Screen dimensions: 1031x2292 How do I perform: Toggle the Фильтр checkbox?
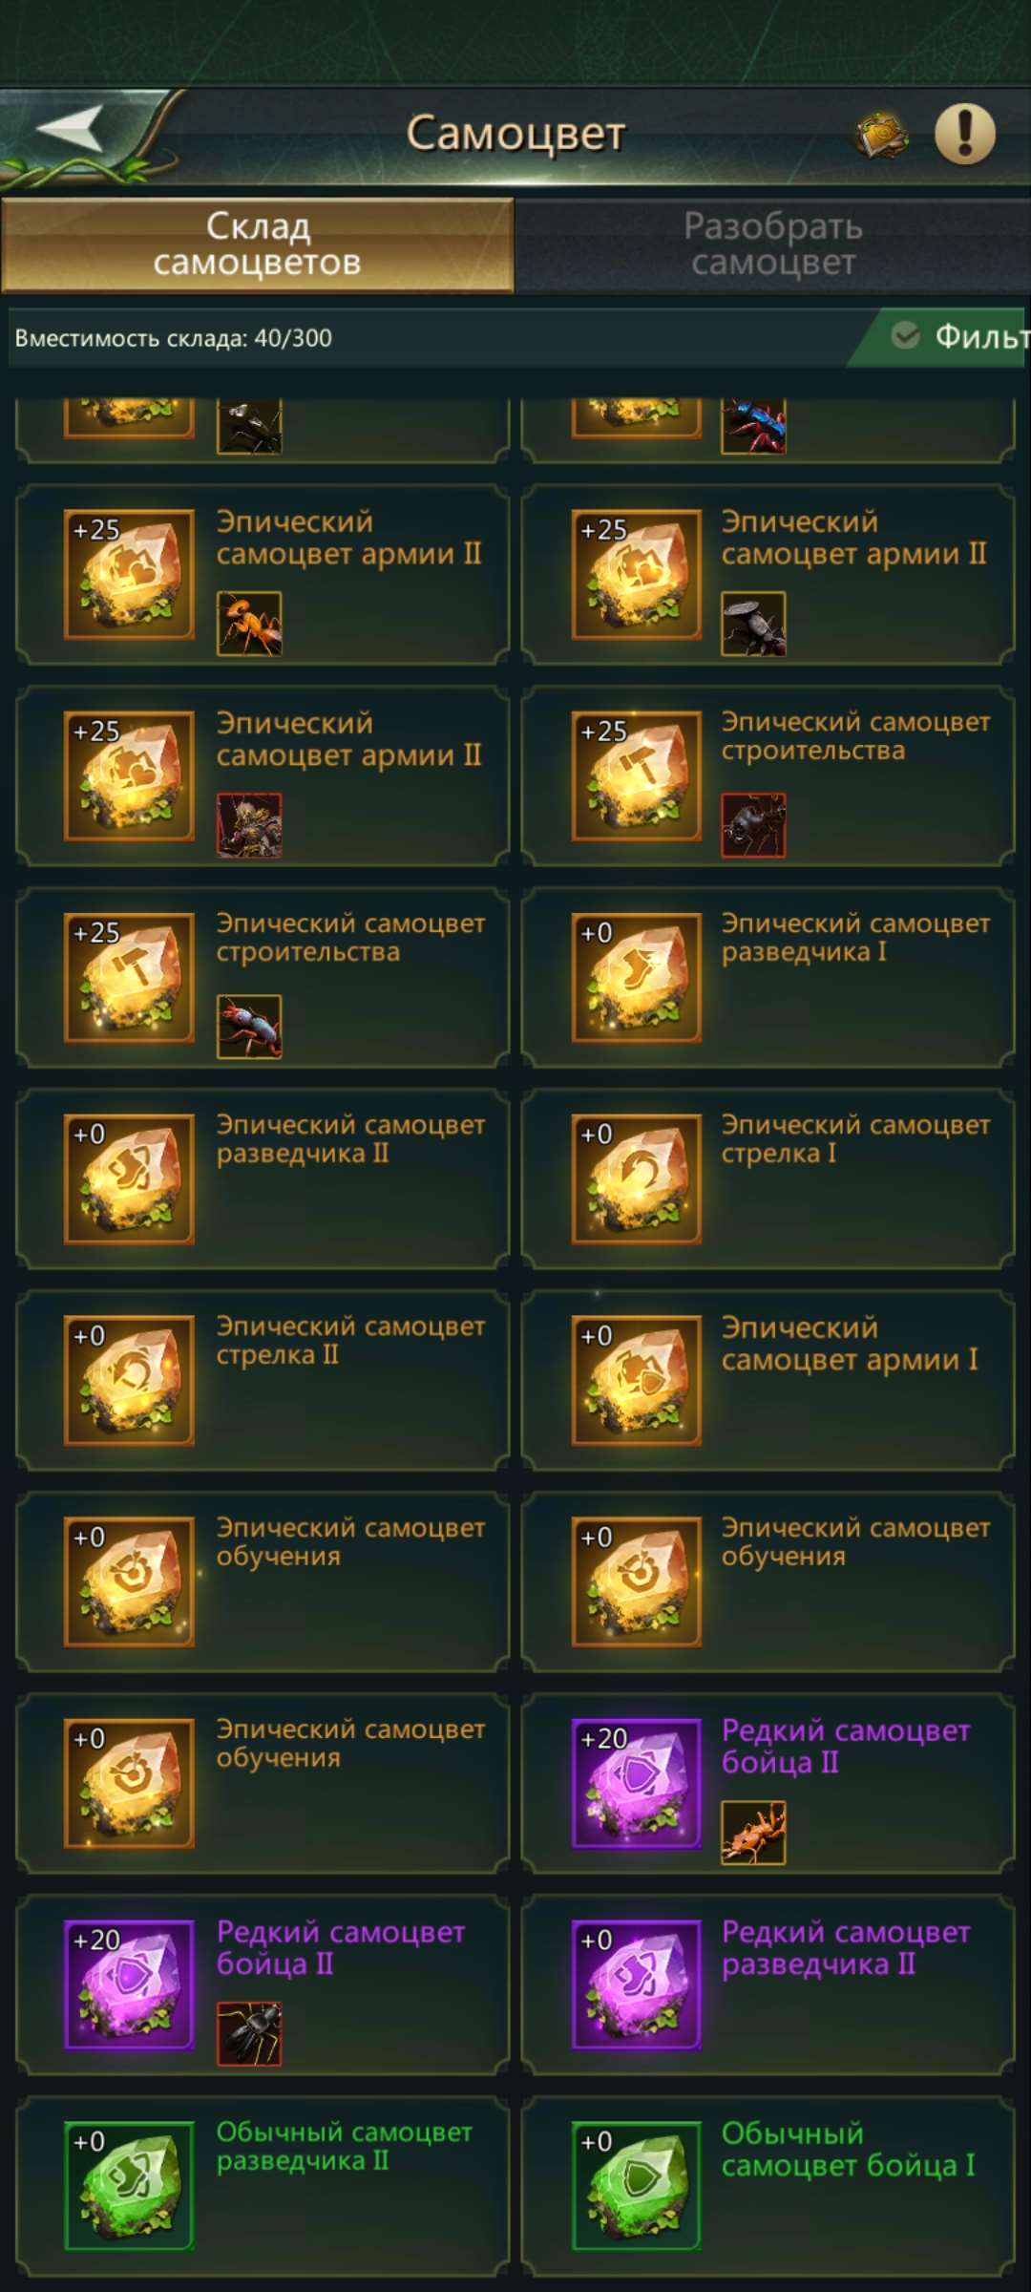(x=905, y=335)
